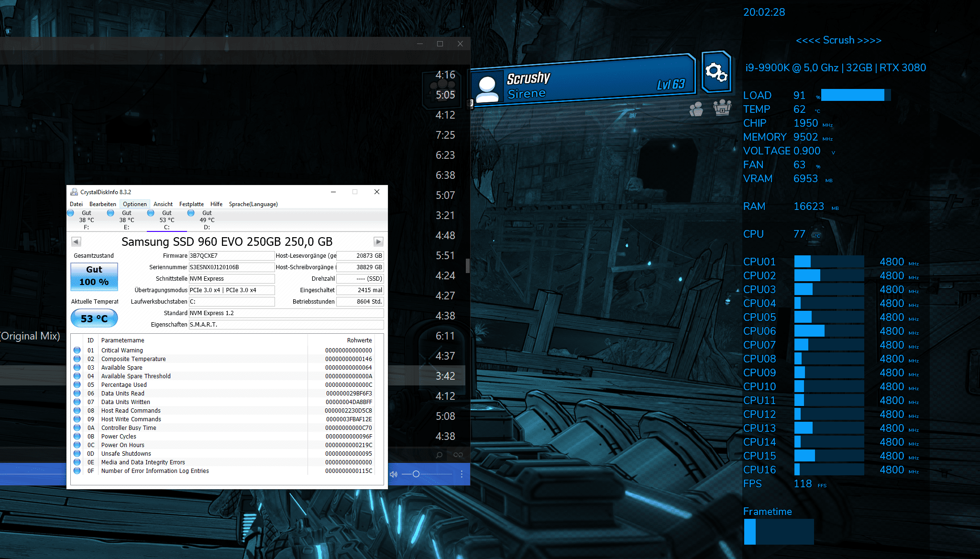
Task: Go to next disk with right arrow
Action: pyautogui.click(x=378, y=241)
